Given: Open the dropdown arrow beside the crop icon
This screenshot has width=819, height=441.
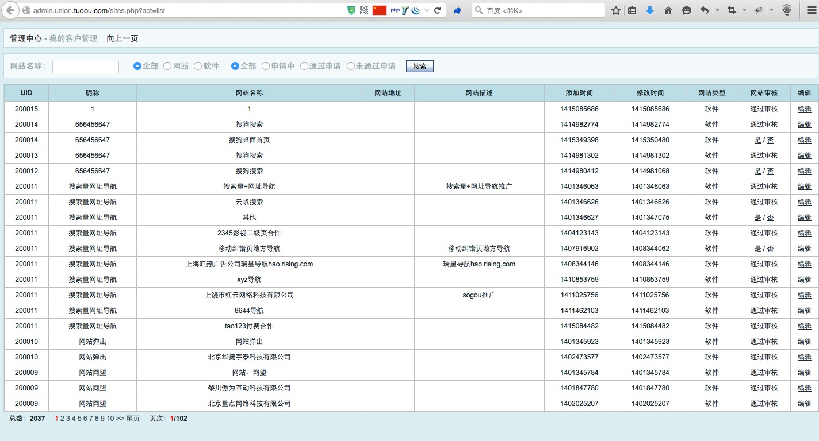Looking at the screenshot, I should tap(744, 10).
